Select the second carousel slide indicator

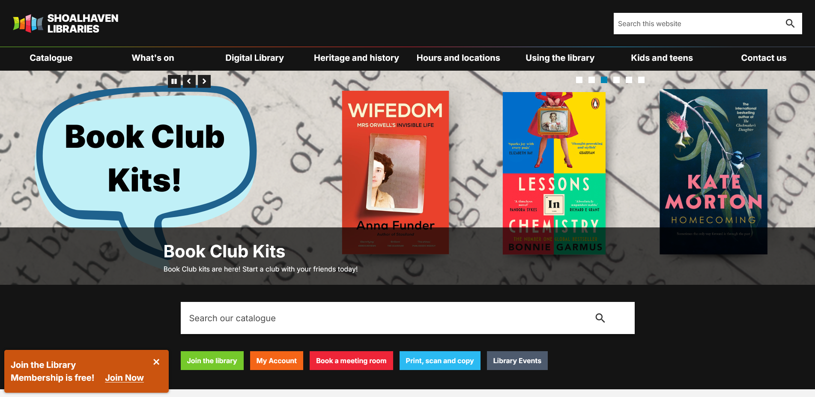pyautogui.click(x=591, y=80)
